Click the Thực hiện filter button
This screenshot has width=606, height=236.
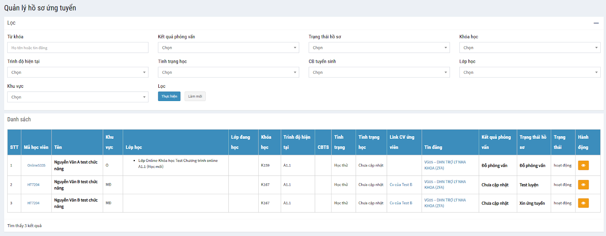[x=169, y=96]
